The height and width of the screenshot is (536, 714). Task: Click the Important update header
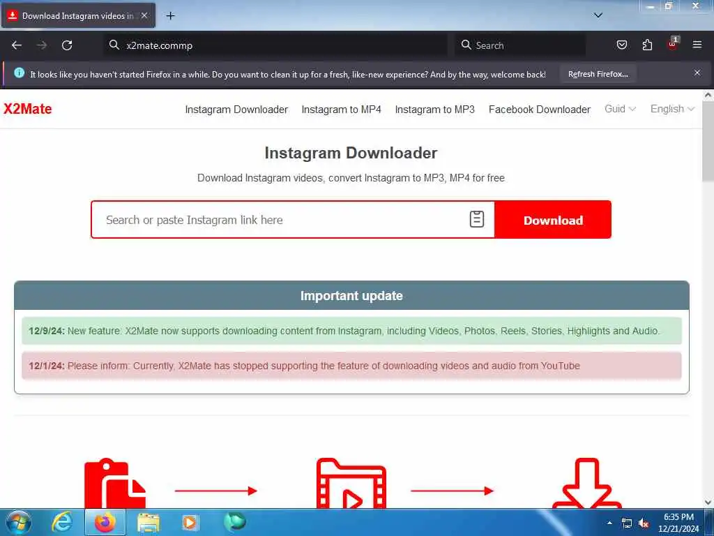[351, 296]
